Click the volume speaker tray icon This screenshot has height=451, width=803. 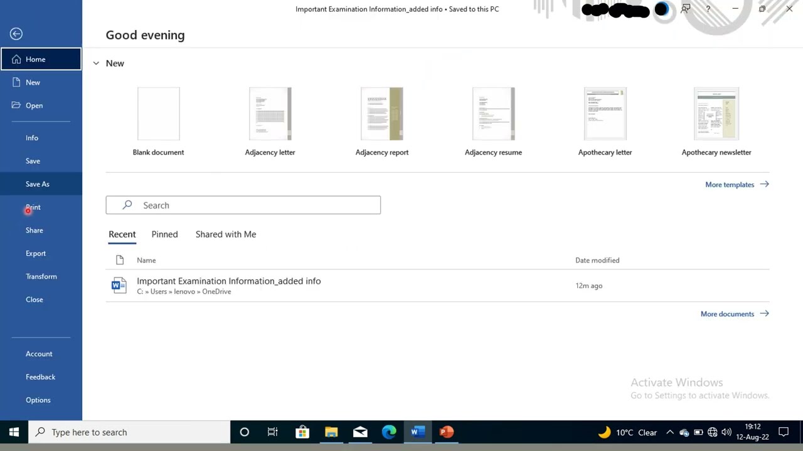click(x=726, y=432)
